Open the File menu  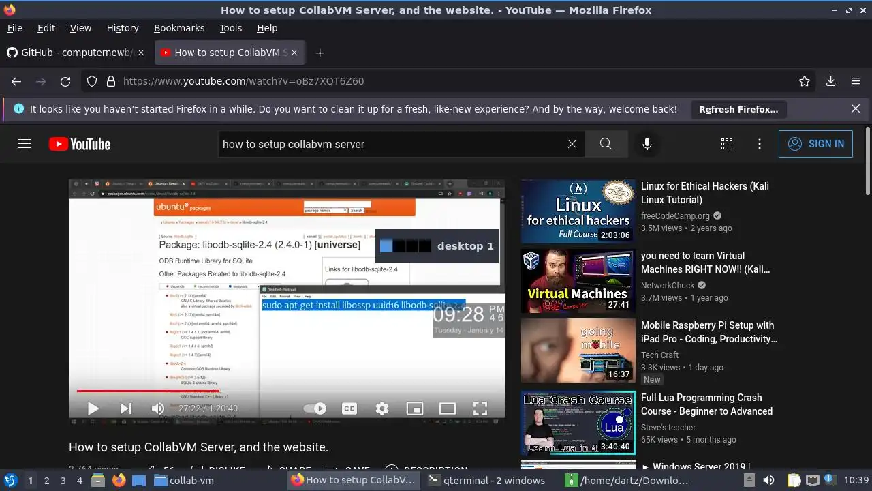click(x=14, y=28)
